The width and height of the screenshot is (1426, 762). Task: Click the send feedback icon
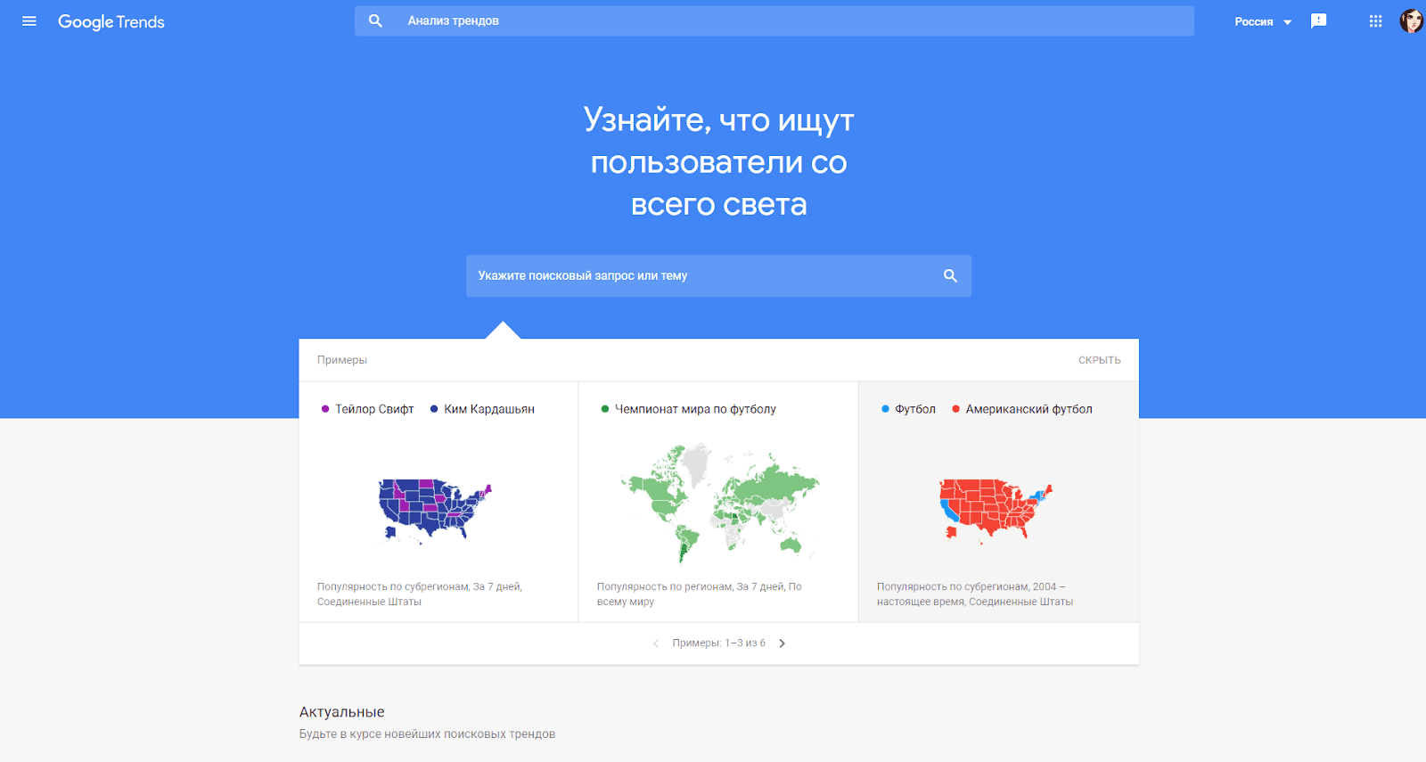coord(1318,21)
